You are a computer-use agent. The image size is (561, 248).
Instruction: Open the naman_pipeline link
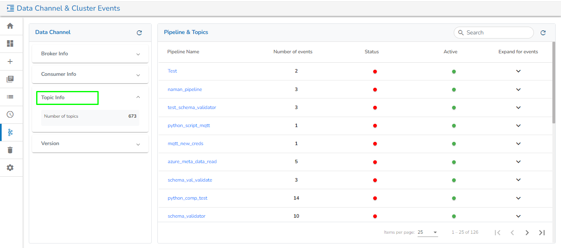click(x=185, y=89)
